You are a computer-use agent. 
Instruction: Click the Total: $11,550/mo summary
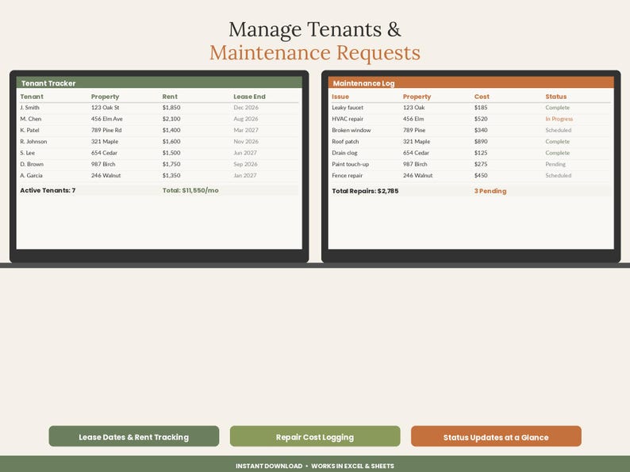pyautogui.click(x=190, y=190)
